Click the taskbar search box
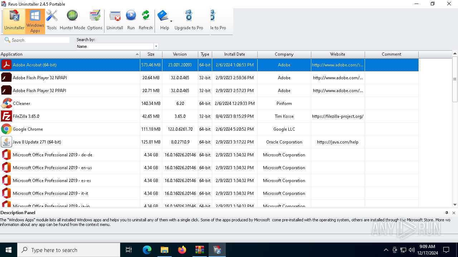 point(69,250)
